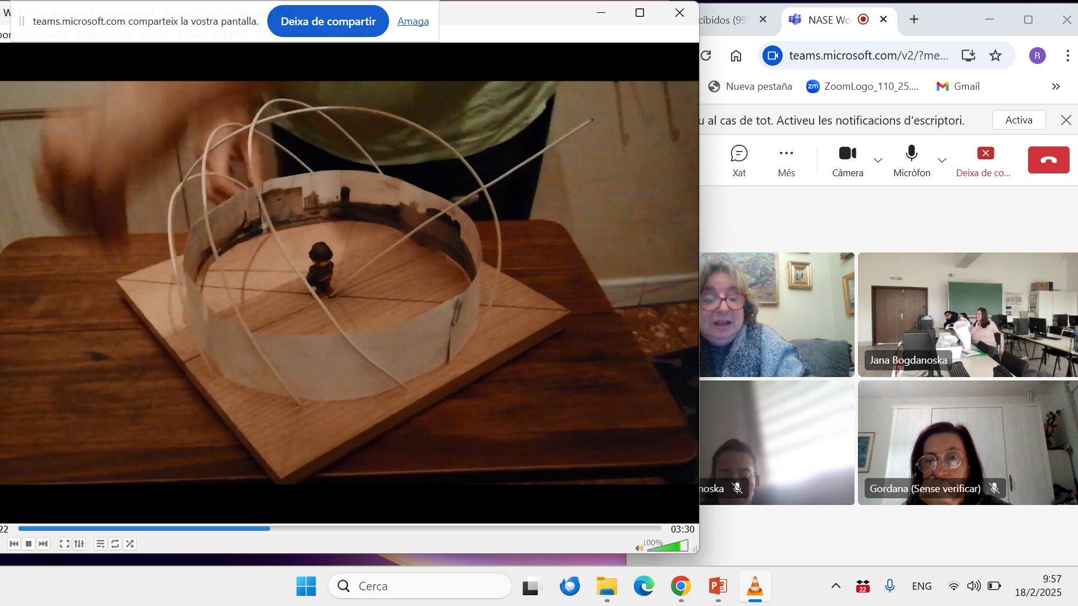Viewport: 1078px width, 606px height.
Task: Click the Cerca taskbar search box
Action: 420,586
